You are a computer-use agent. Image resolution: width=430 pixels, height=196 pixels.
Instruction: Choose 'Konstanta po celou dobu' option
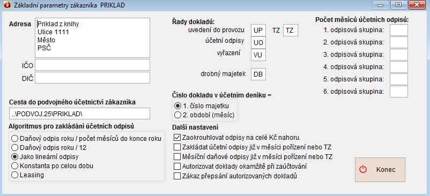click(x=15, y=166)
